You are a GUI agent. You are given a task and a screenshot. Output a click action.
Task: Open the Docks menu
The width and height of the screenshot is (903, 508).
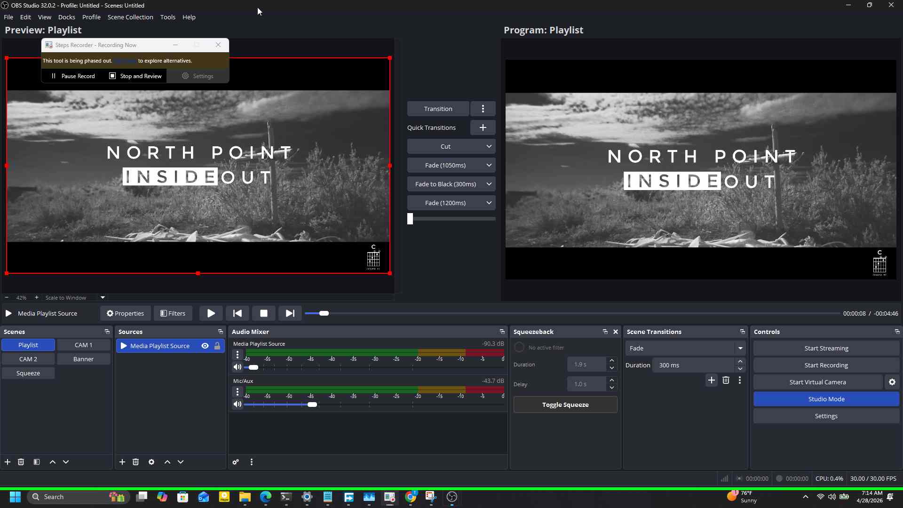pyautogui.click(x=67, y=17)
